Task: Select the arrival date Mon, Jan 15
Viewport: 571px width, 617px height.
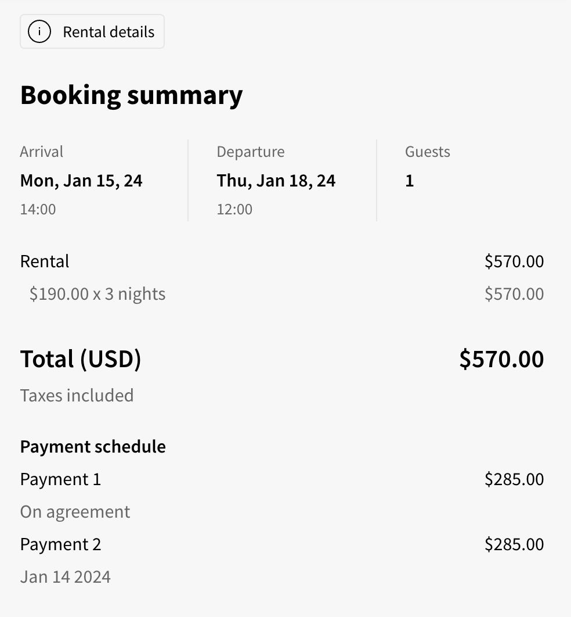Action: [x=81, y=181]
